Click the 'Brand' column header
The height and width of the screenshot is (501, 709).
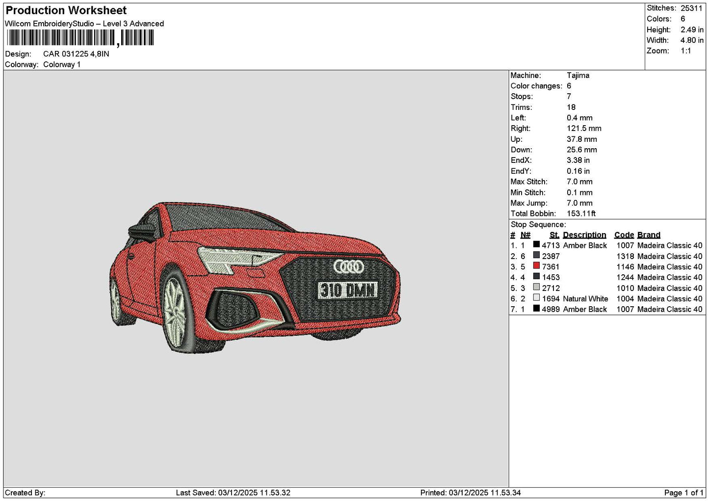coord(649,235)
